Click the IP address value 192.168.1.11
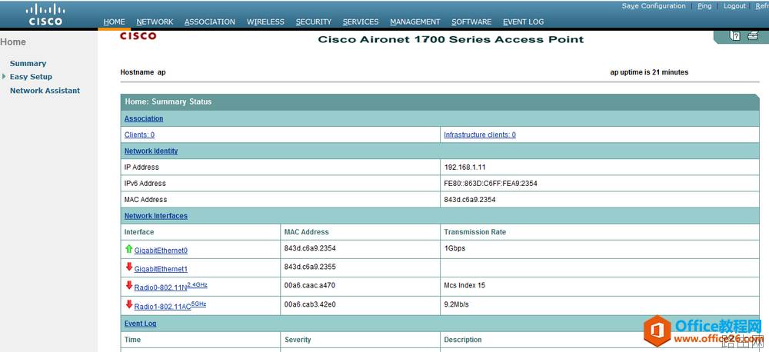Viewport: 769px width, 352px height. click(x=464, y=168)
